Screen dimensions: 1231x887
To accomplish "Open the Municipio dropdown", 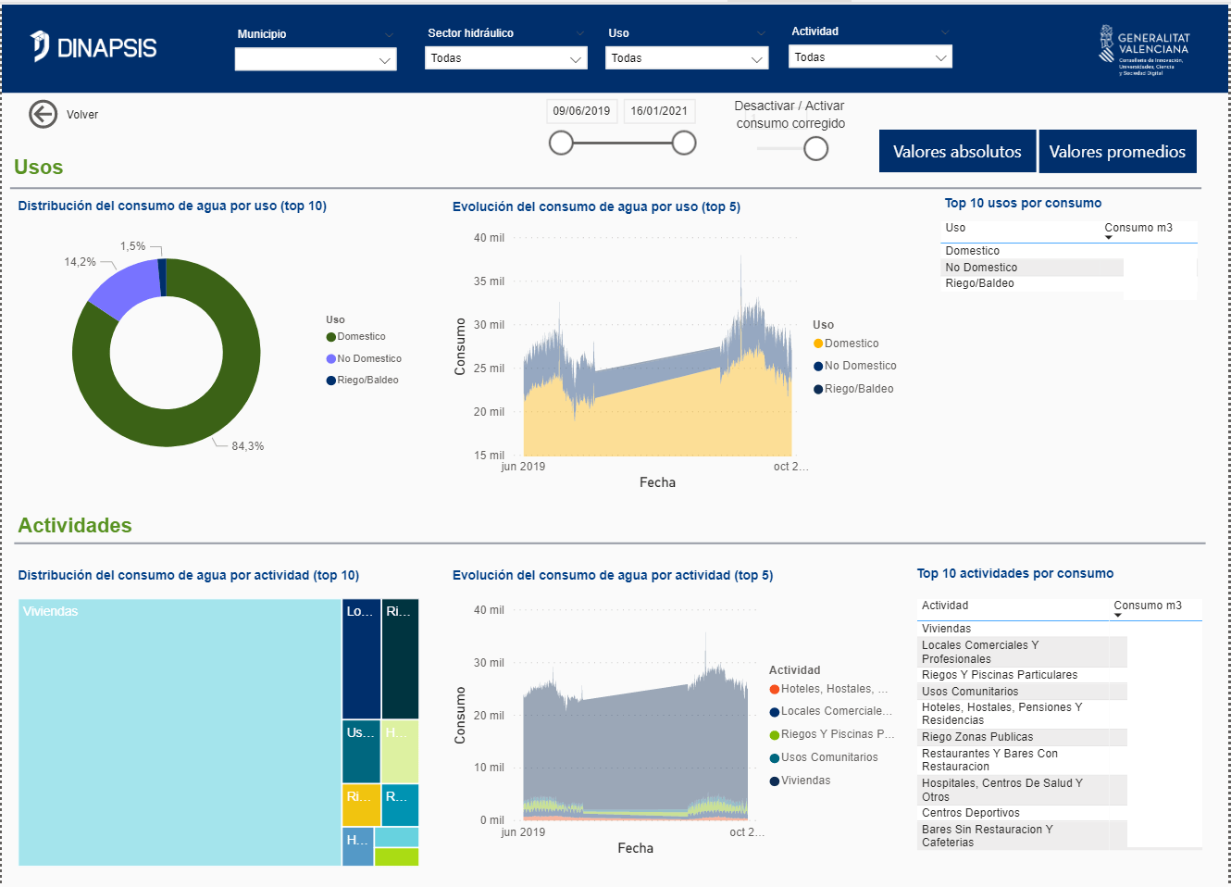I will 315,60.
